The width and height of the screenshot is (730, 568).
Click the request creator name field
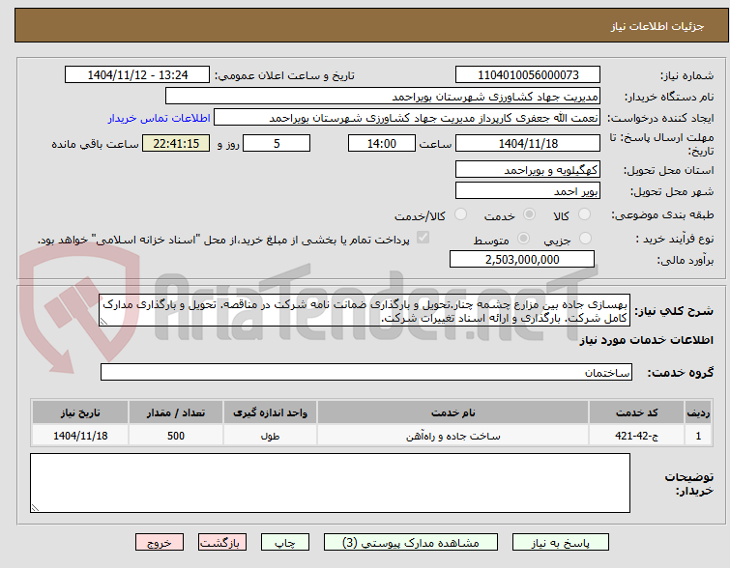(x=407, y=117)
